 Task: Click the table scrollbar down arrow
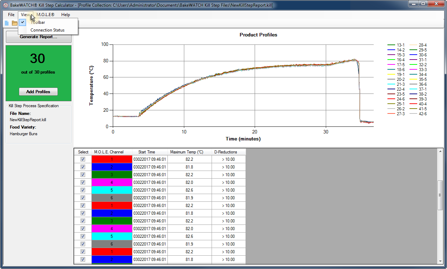click(440, 261)
